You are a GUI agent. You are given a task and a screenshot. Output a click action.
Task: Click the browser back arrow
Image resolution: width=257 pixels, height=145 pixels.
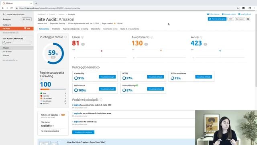(x=3, y=8)
